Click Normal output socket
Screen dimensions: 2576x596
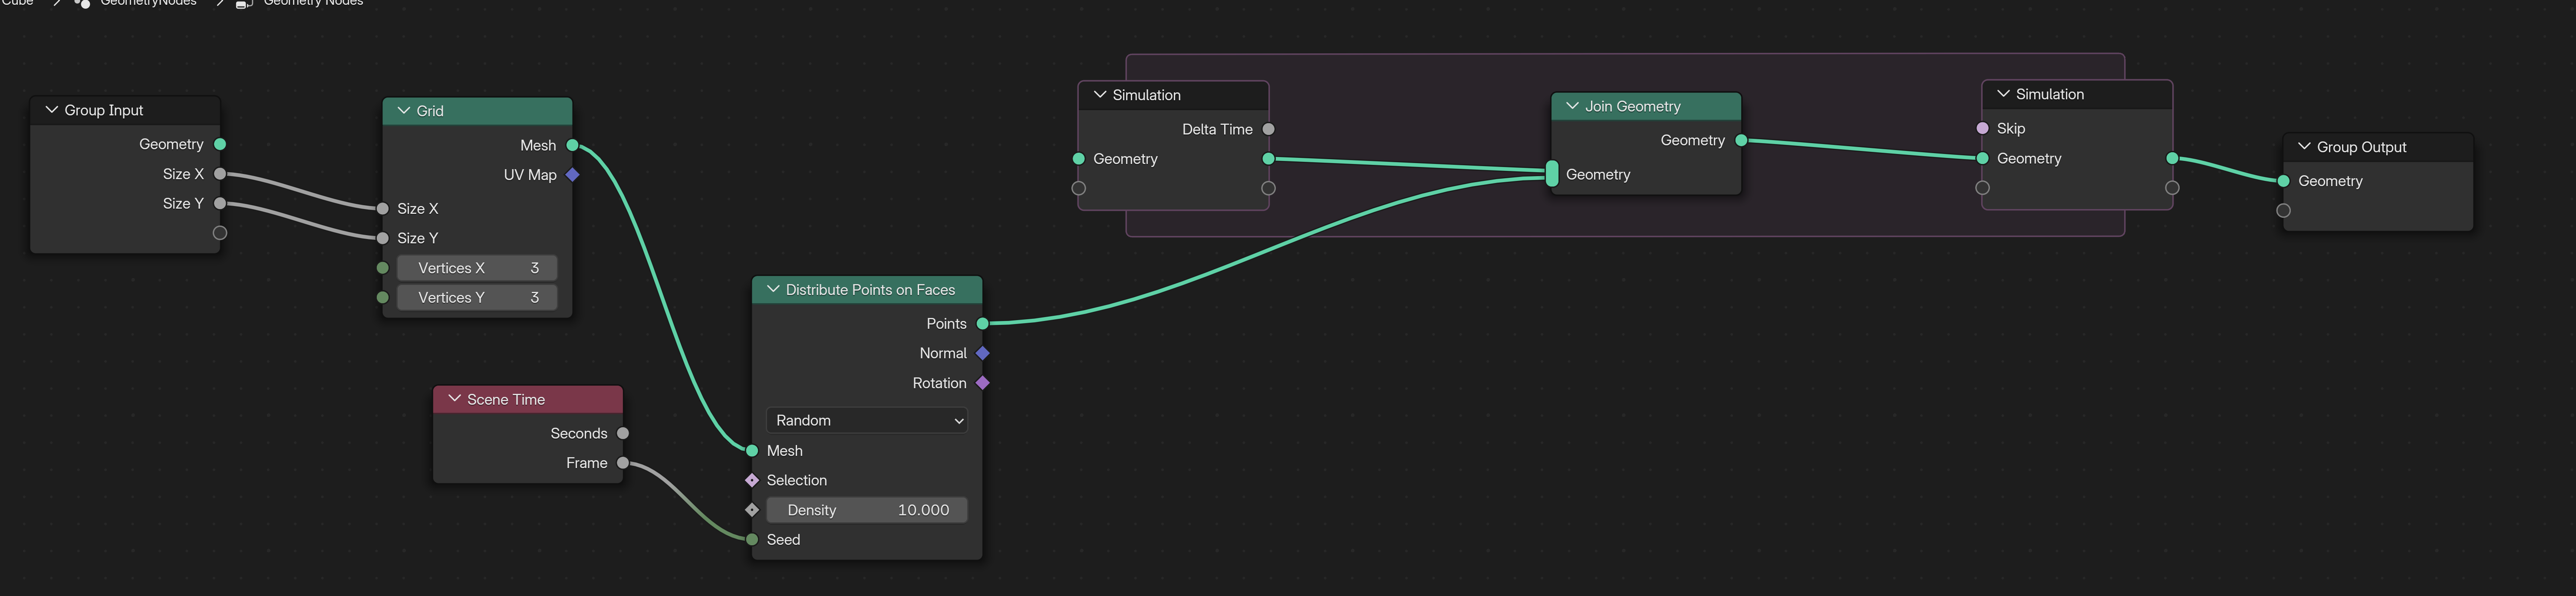[x=982, y=353]
